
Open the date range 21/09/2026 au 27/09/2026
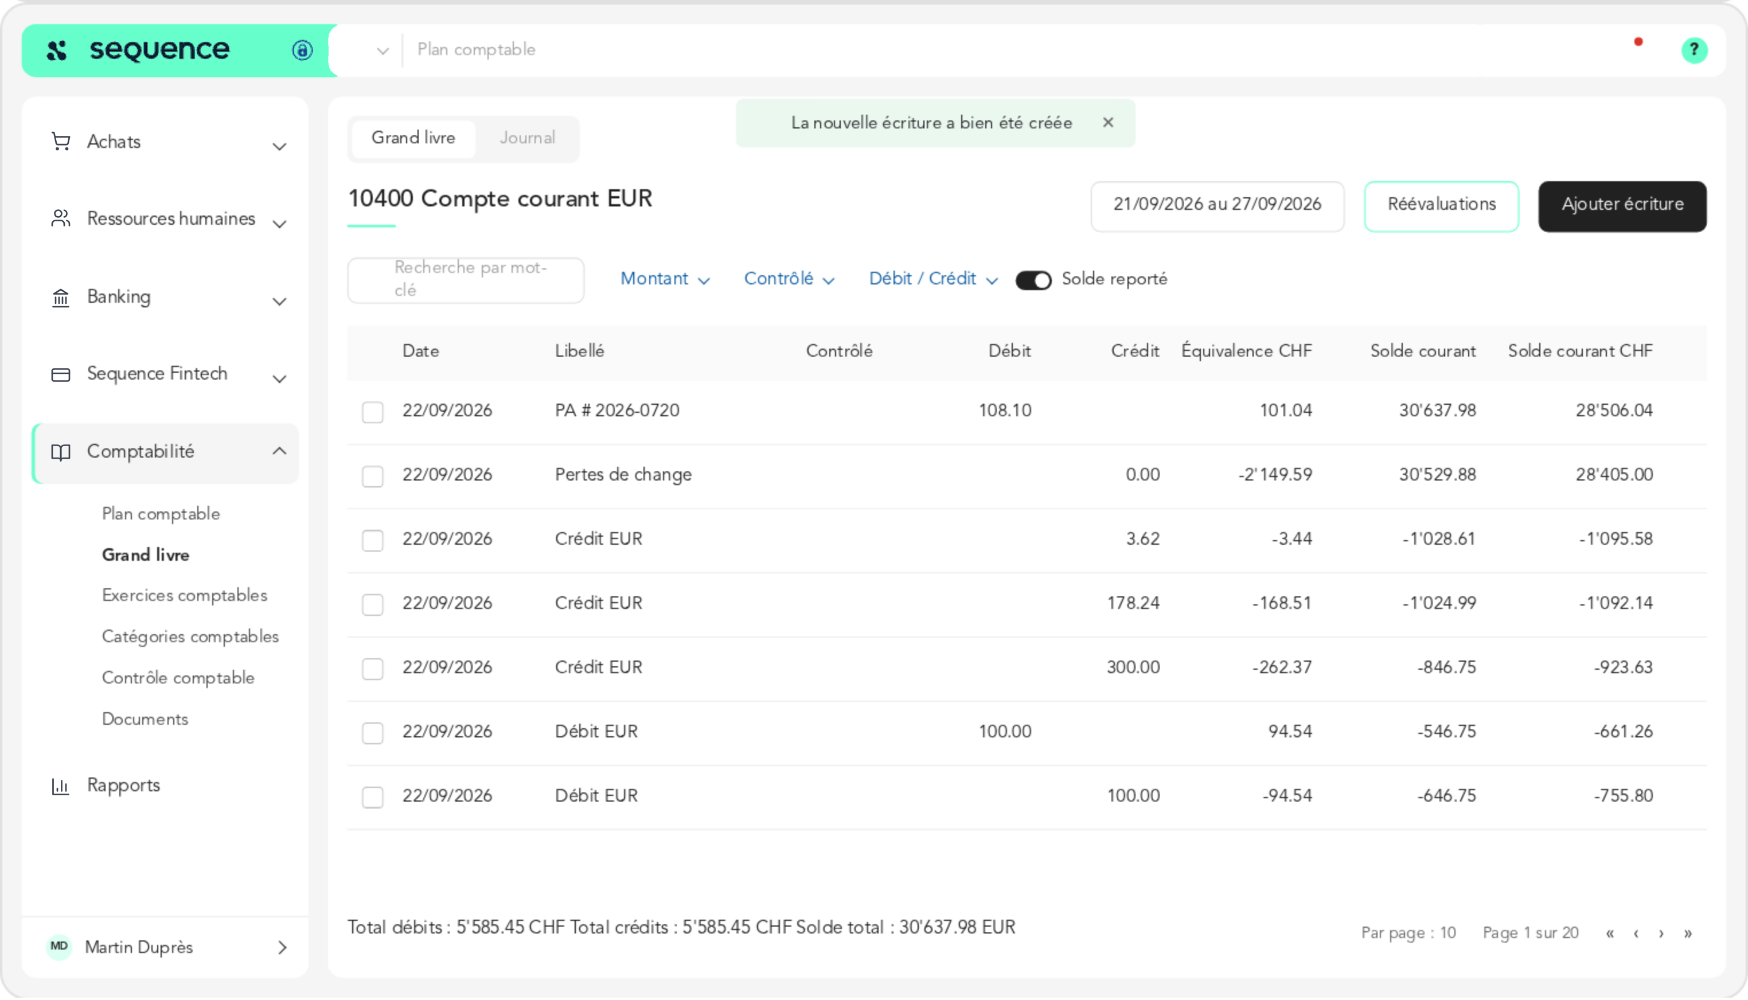[1217, 206]
